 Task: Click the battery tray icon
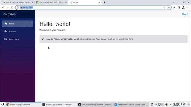pyautogui.click(x=163, y=104)
